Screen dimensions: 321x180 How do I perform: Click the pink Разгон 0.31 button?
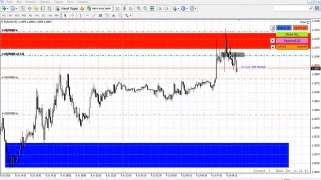click(292, 41)
